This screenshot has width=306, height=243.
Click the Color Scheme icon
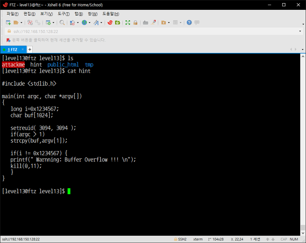[x=72, y=23]
